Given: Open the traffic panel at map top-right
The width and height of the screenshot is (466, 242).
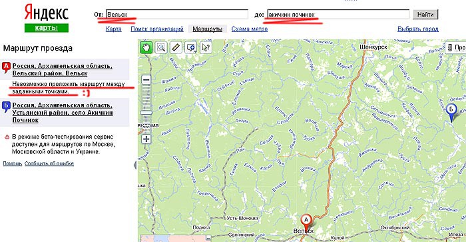Looking at the screenshot, I should [x=455, y=47].
